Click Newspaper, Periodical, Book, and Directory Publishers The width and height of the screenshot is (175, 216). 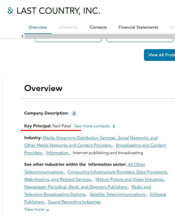[x=76, y=187]
